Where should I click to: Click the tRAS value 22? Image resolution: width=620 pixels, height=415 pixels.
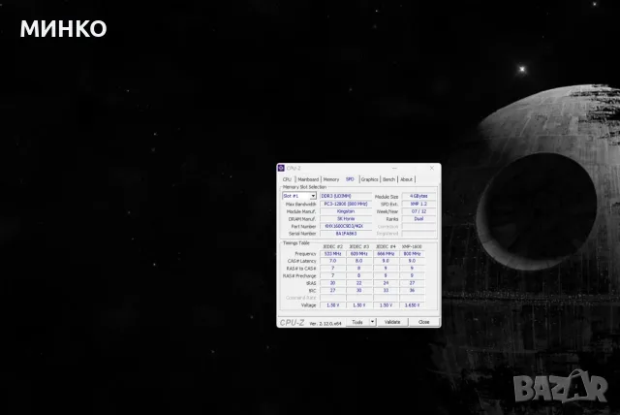pyautogui.click(x=359, y=283)
